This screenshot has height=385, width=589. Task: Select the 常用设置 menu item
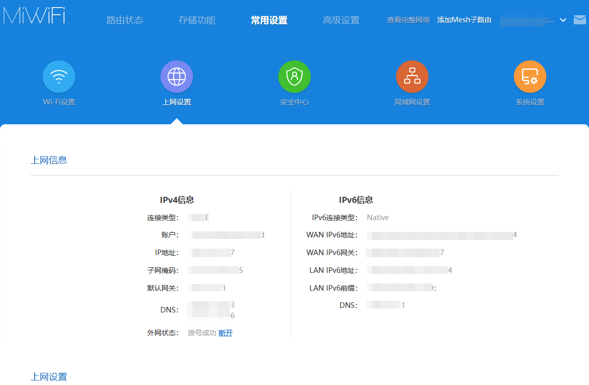[x=269, y=20]
